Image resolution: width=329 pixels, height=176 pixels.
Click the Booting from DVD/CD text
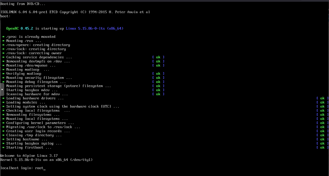click(x=23, y=4)
